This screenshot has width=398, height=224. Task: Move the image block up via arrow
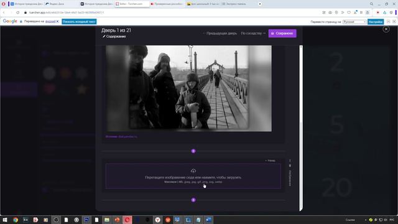click(290, 161)
